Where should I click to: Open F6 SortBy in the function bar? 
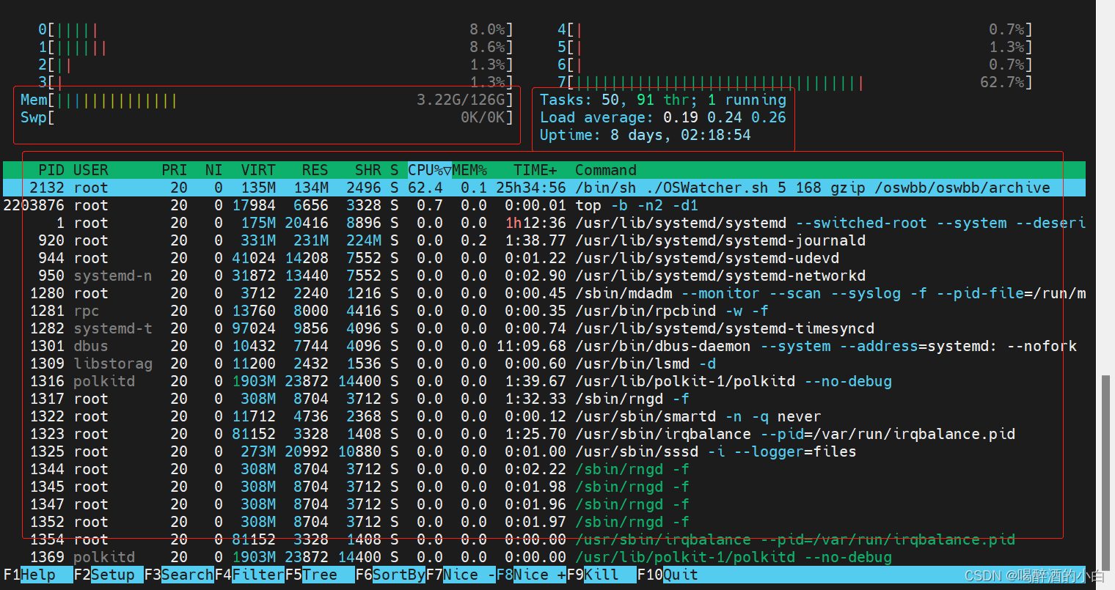click(390, 575)
